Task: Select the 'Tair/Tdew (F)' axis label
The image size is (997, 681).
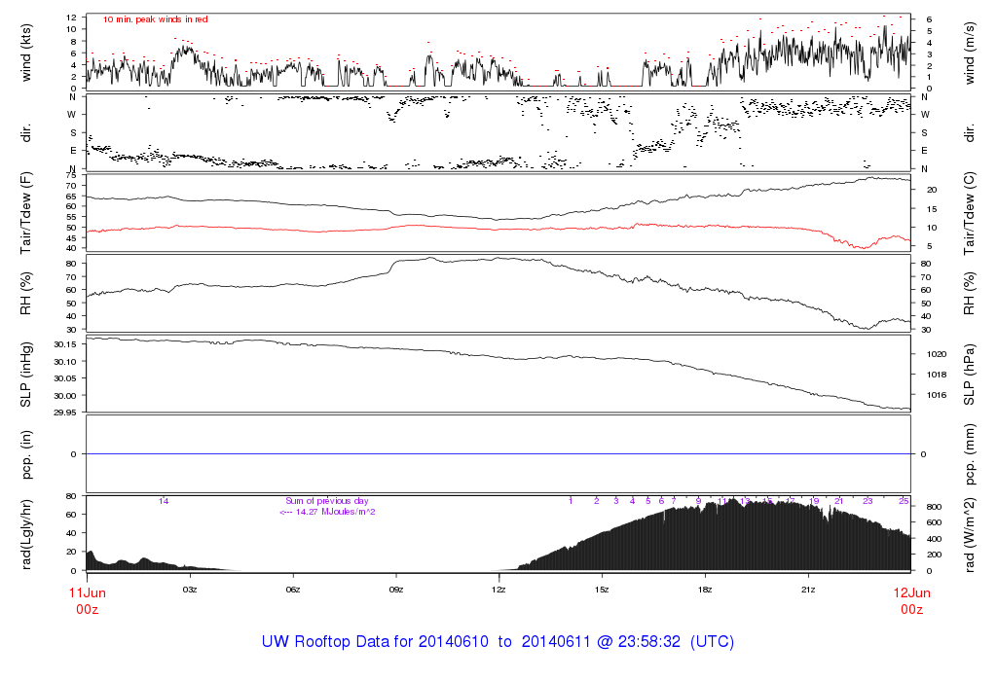Action: point(27,212)
